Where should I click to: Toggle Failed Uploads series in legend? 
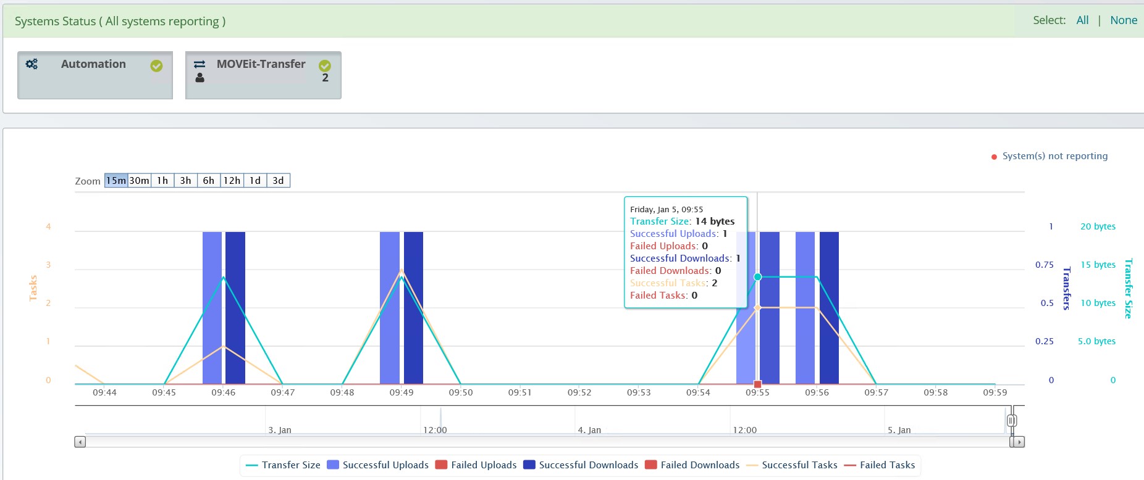pos(476,465)
